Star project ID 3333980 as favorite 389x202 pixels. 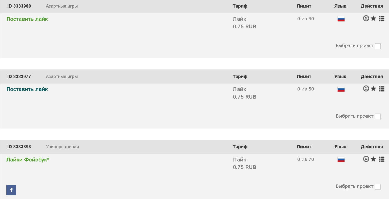click(x=373, y=18)
